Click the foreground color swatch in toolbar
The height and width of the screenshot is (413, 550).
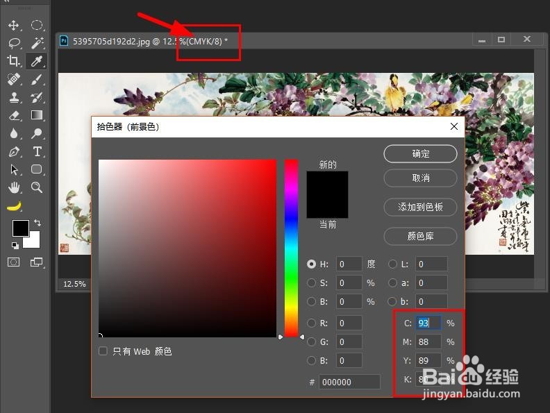click(20, 228)
